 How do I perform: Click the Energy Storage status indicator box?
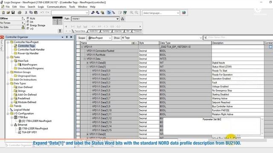click(28, 25)
